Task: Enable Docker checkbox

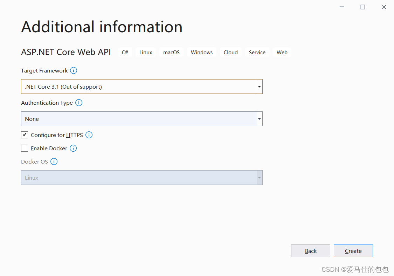Action: pyautogui.click(x=25, y=148)
